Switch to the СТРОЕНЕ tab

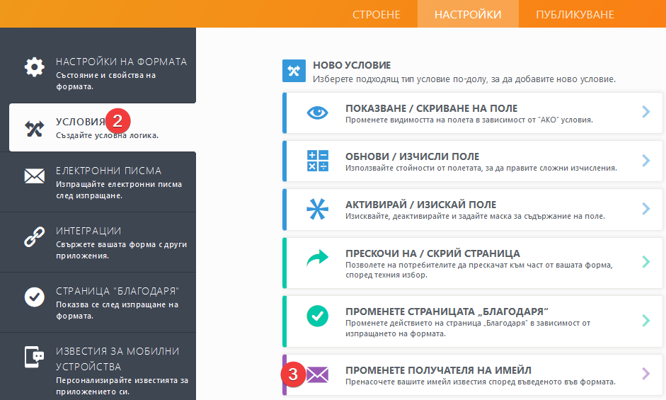[x=376, y=14]
